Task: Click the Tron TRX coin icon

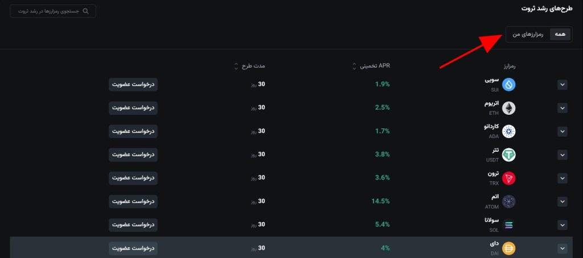Action: [508, 178]
